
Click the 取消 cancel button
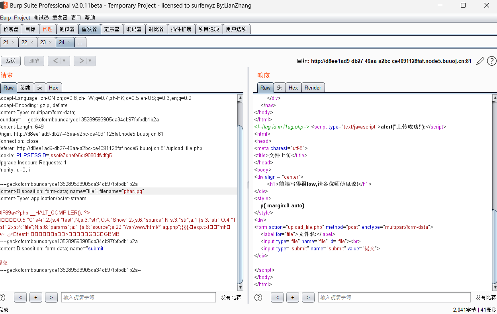point(34,61)
